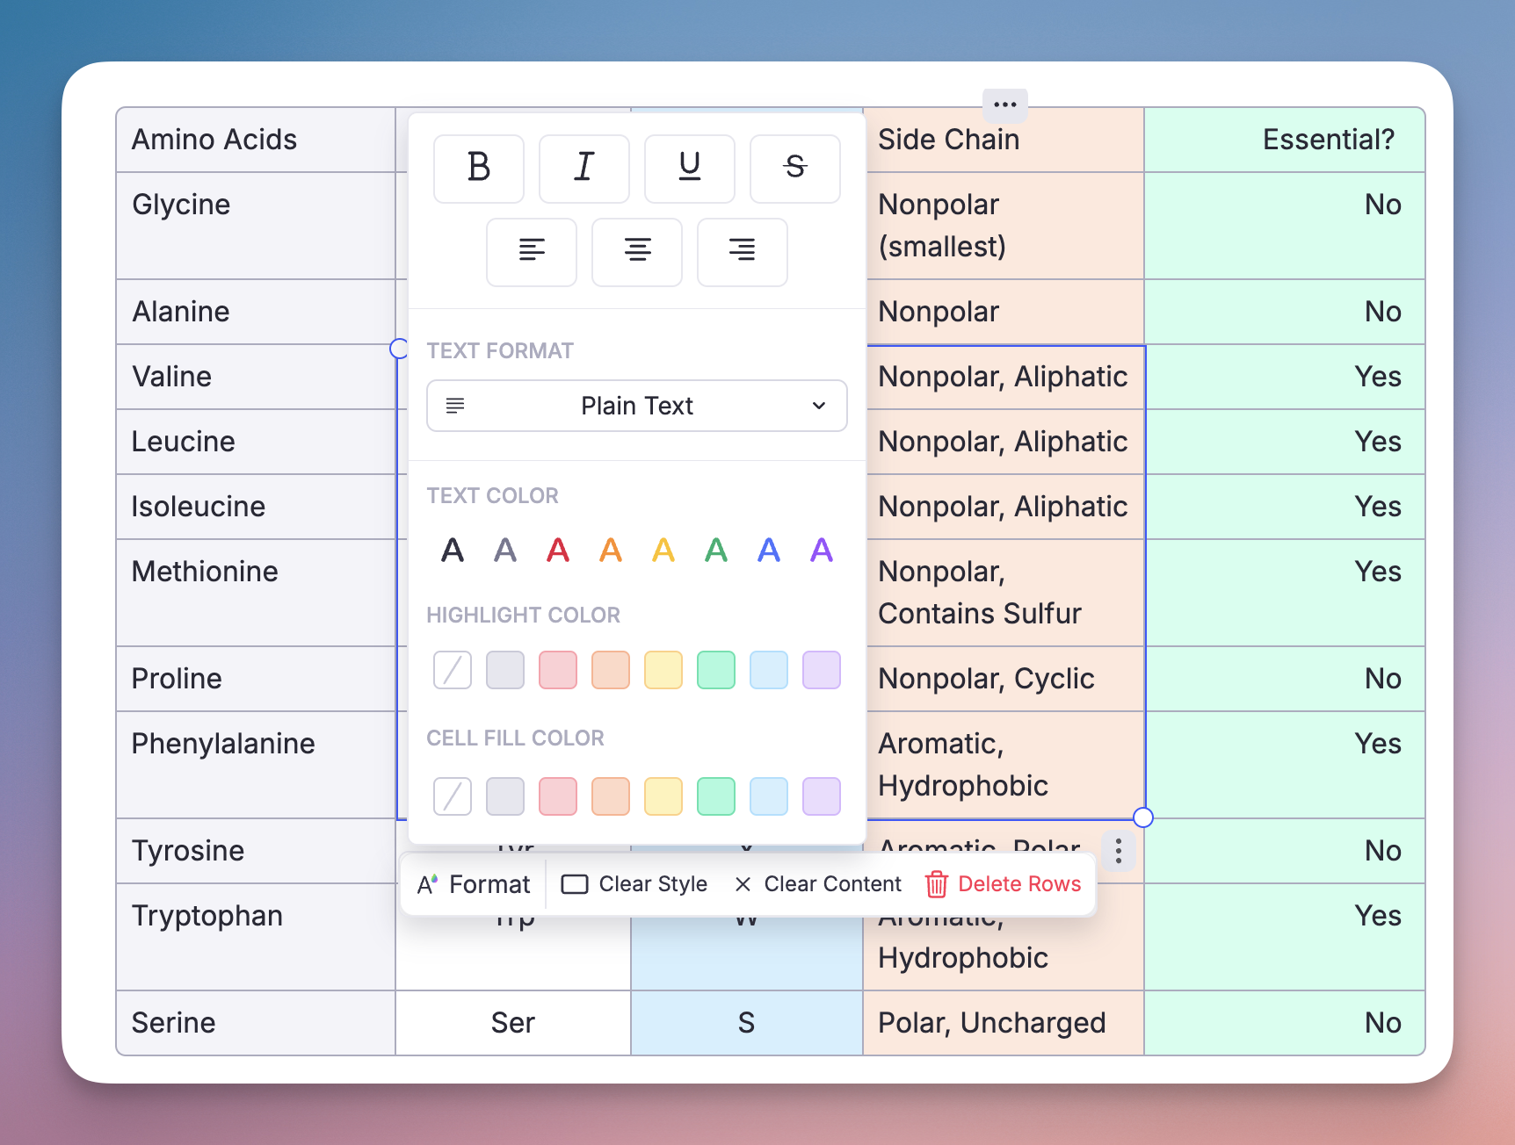Open the three-dot column options handle
Image resolution: width=1515 pixels, height=1145 pixels.
pyautogui.click(x=1004, y=104)
